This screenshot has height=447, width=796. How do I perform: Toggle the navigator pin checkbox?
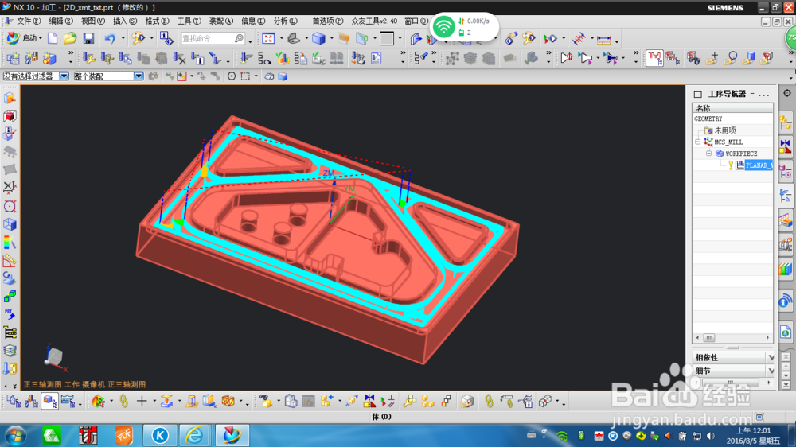point(697,94)
